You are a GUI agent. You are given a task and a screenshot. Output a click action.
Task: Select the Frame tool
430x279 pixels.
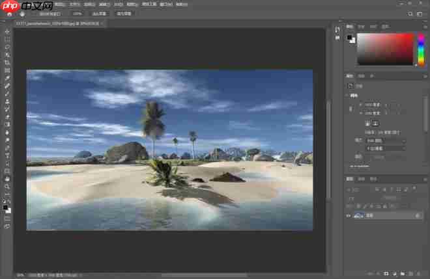pyautogui.click(x=7, y=70)
